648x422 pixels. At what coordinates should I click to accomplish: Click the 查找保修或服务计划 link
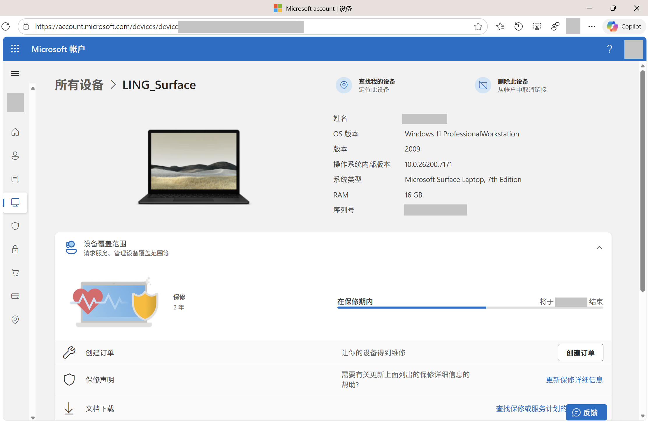[x=531, y=409]
